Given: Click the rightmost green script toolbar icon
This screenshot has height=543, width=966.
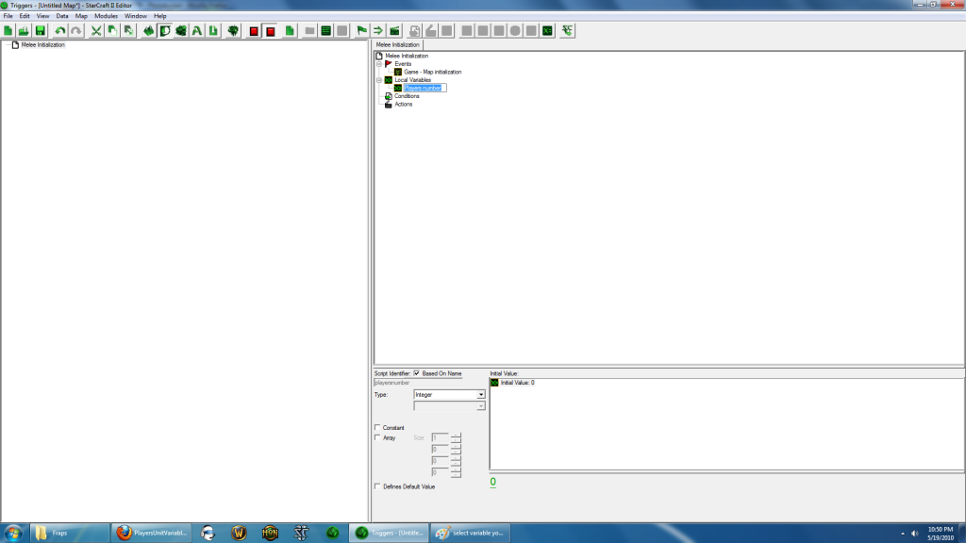Looking at the screenshot, I should click(x=567, y=31).
